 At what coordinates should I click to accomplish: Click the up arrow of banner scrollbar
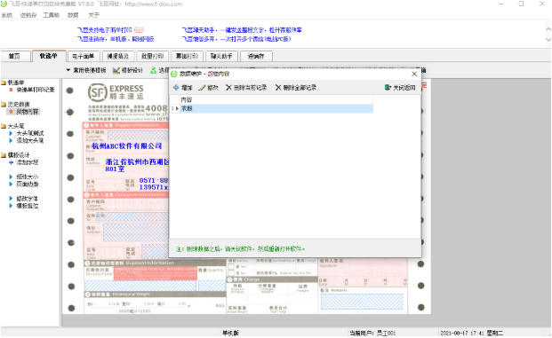pos(548,29)
